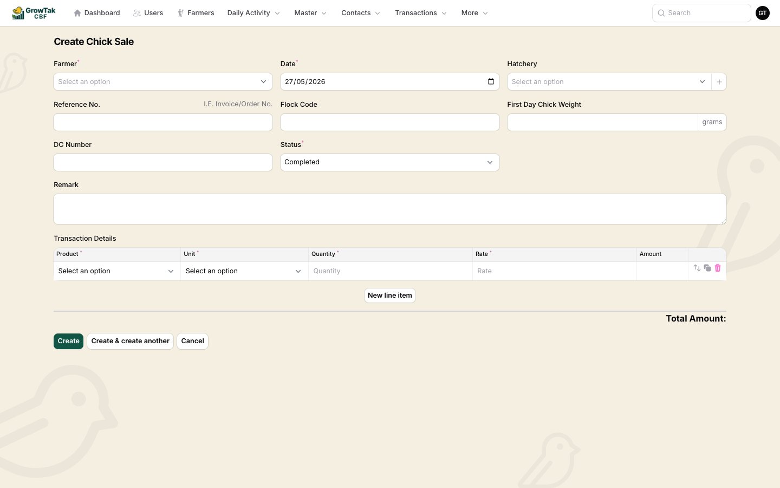Click the global Search field

click(701, 13)
